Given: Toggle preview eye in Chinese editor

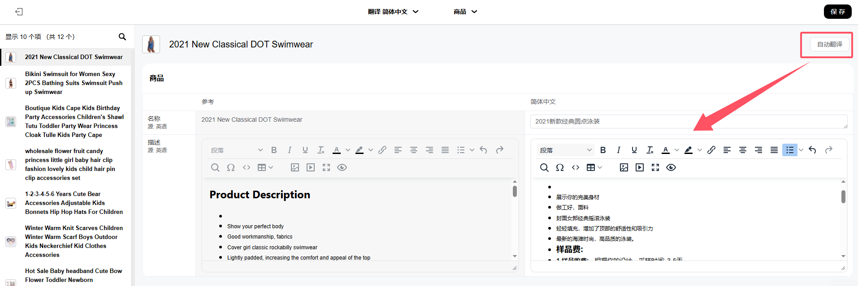Looking at the screenshot, I should (x=671, y=167).
